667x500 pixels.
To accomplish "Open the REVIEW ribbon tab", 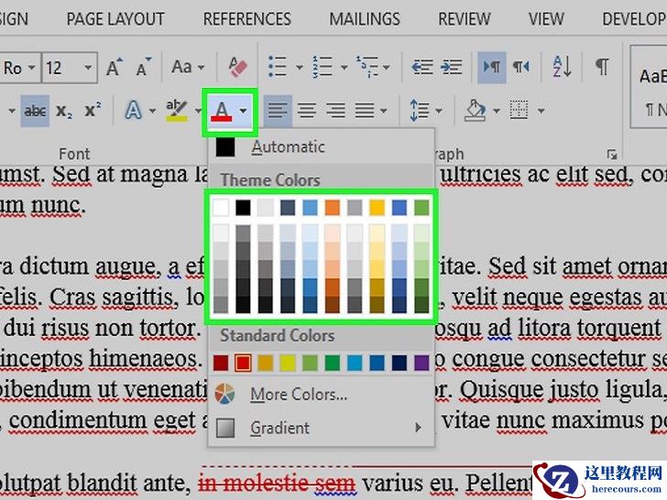I will point(465,19).
